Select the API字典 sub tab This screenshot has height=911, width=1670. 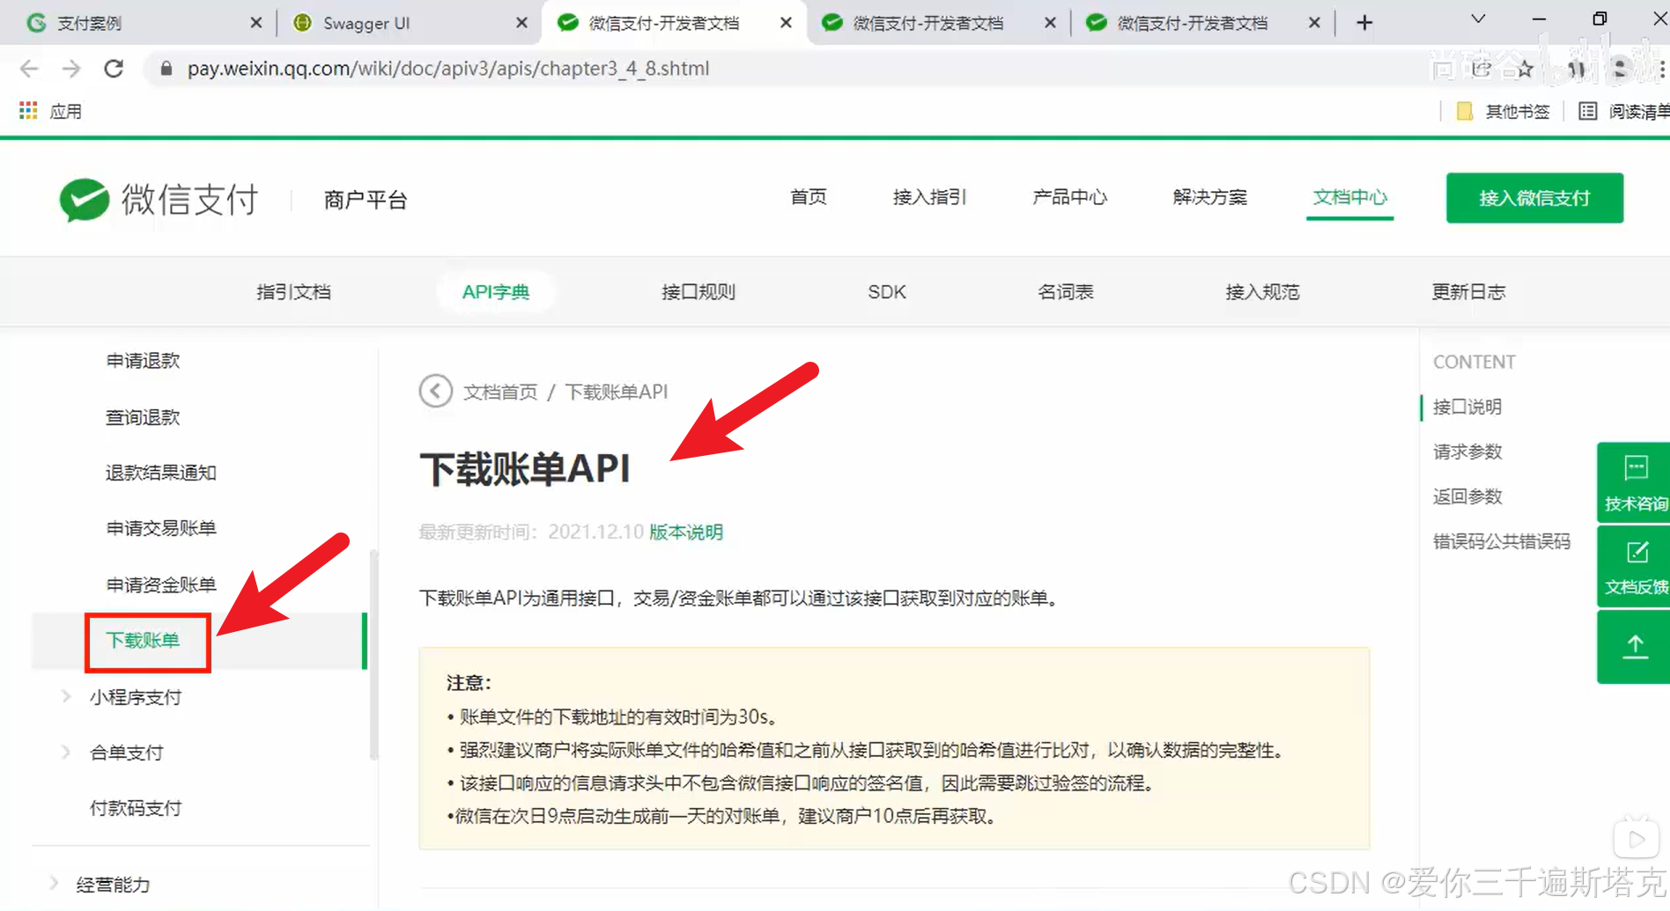[496, 292]
